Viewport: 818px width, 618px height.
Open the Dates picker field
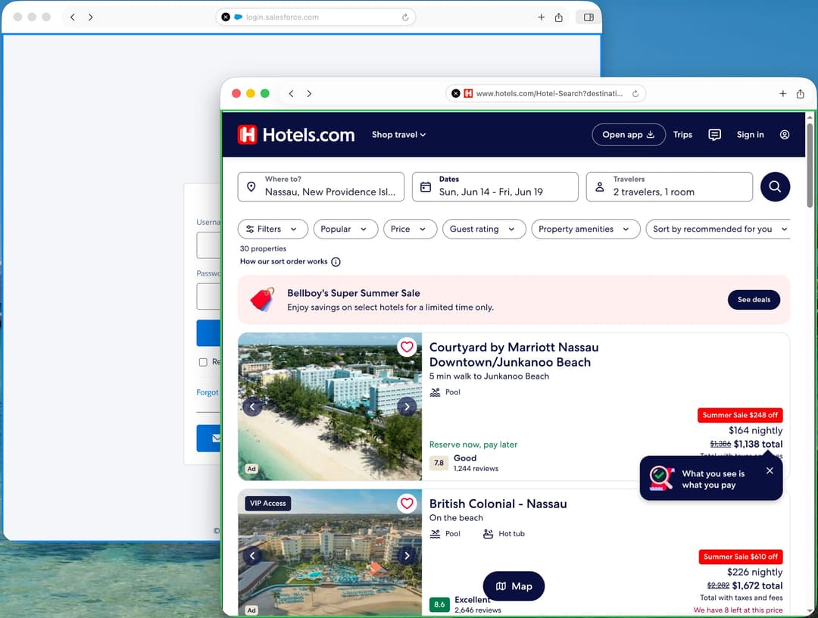495,187
